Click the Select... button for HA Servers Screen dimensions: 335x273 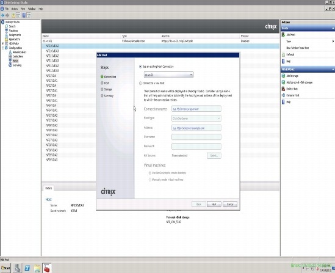tap(214, 155)
